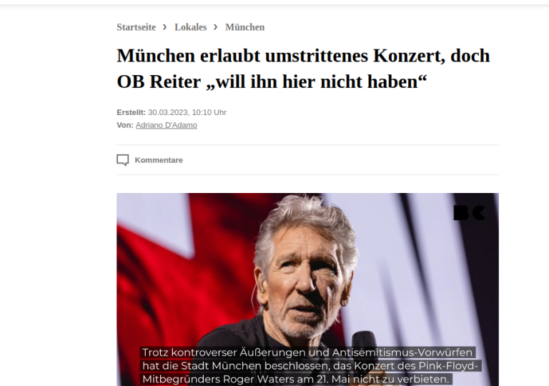Open the Kommentare section
Viewport: 549px width, 386px height.
159,160
